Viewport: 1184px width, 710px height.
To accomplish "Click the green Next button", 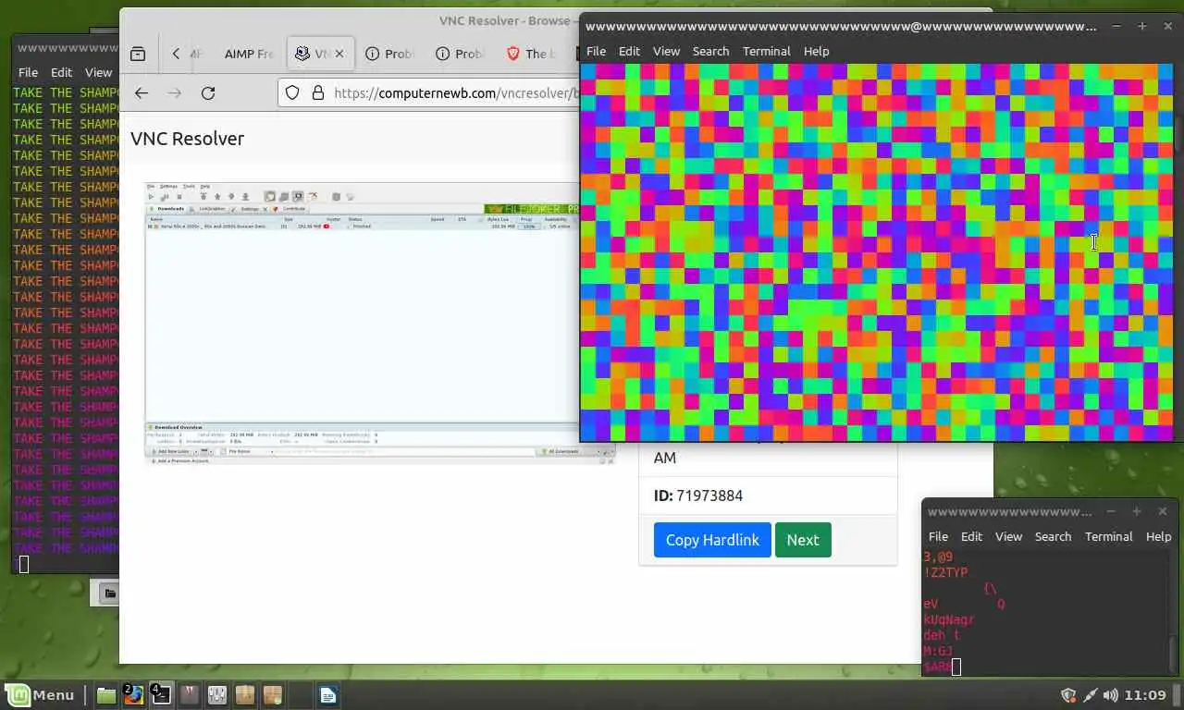I will tap(803, 540).
